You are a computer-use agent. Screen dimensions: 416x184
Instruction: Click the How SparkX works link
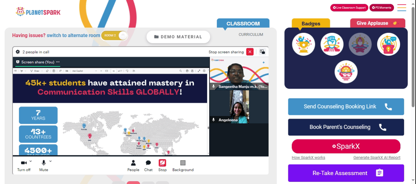click(x=308, y=157)
